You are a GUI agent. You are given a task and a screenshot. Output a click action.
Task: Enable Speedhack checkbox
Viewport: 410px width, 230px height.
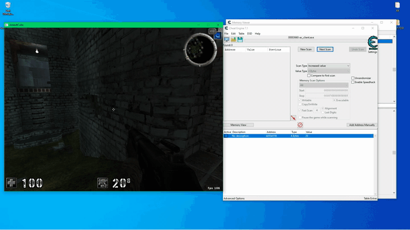[353, 82]
